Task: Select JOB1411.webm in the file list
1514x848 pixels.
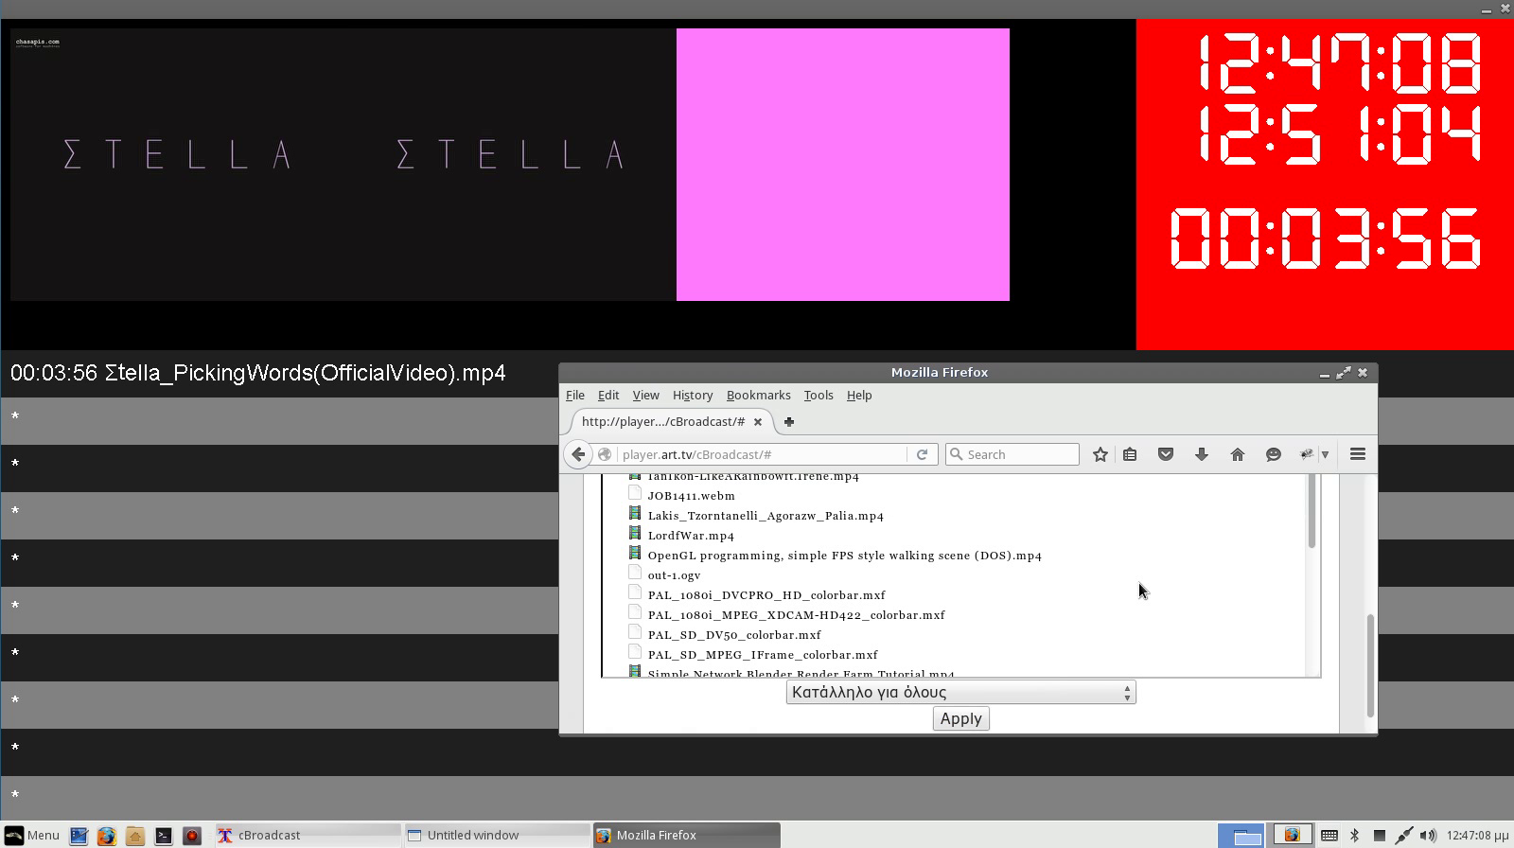Action: pos(691,496)
